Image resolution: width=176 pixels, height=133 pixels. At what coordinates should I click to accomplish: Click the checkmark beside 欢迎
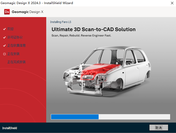pos(4,29)
